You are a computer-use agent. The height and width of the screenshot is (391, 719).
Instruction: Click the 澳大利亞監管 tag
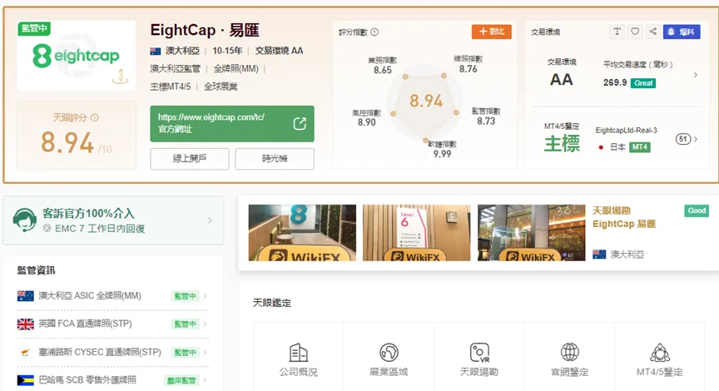pos(175,69)
